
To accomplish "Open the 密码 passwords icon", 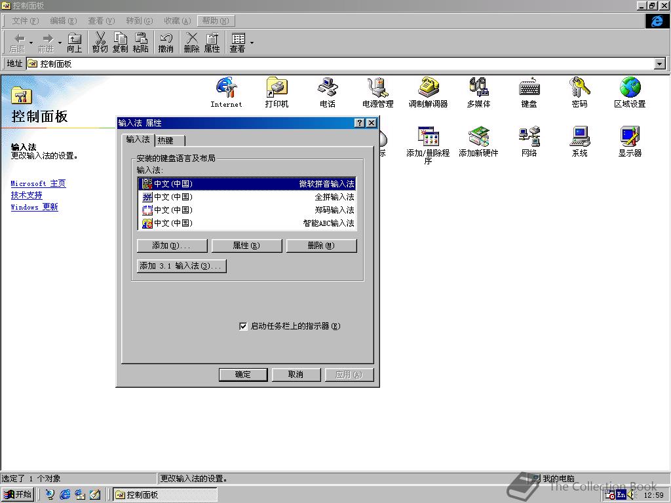I will click(x=579, y=92).
